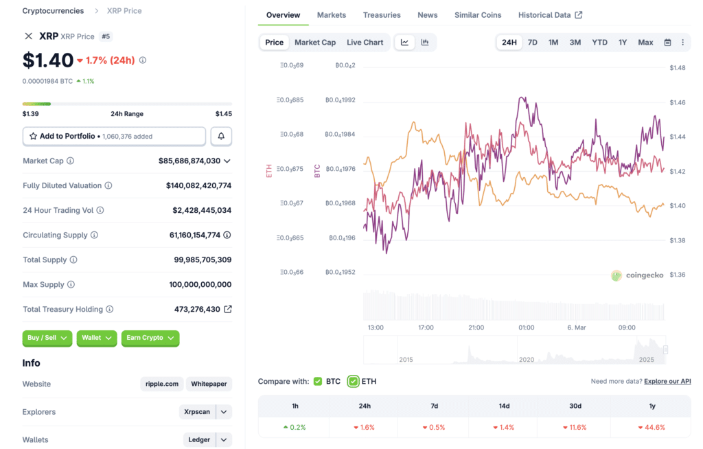
Task: Open the ripple.com website link
Action: pos(162,384)
